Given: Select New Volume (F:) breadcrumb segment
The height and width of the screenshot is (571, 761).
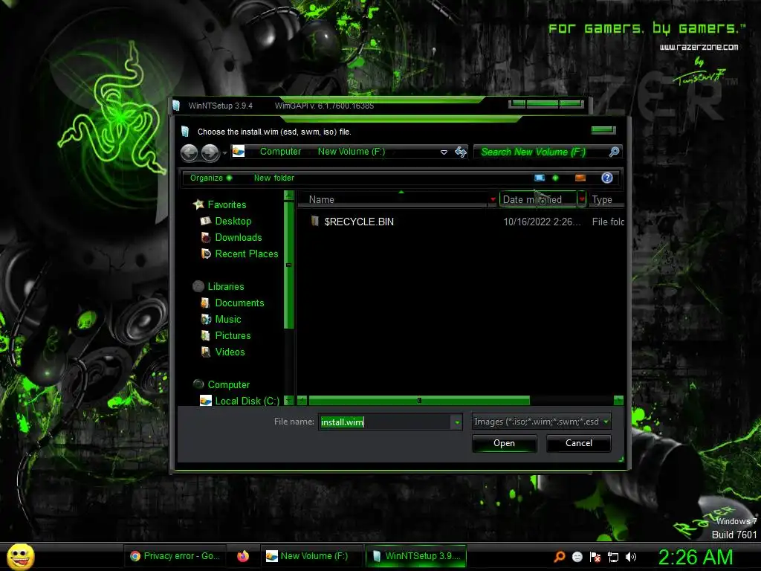Looking at the screenshot, I should tap(352, 152).
